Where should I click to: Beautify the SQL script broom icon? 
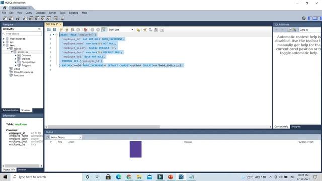[x=145, y=30]
